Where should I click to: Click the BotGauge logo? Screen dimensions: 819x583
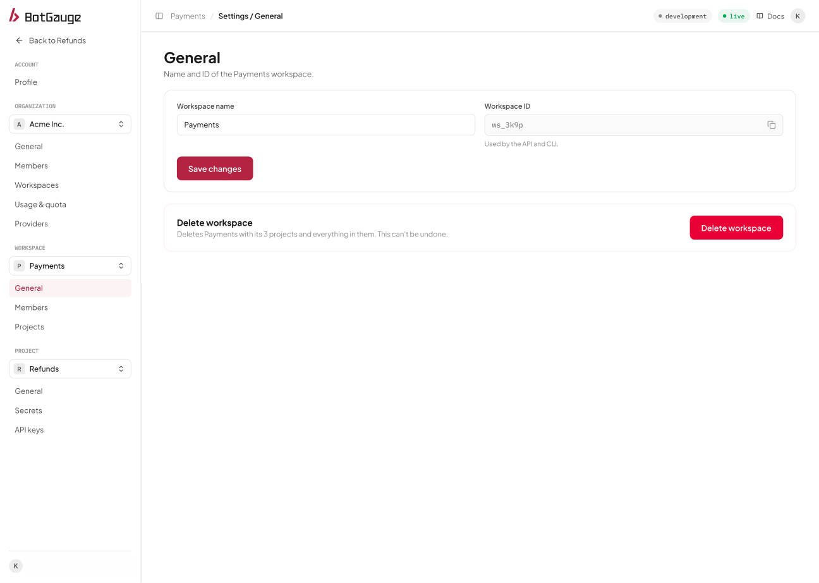tap(45, 16)
